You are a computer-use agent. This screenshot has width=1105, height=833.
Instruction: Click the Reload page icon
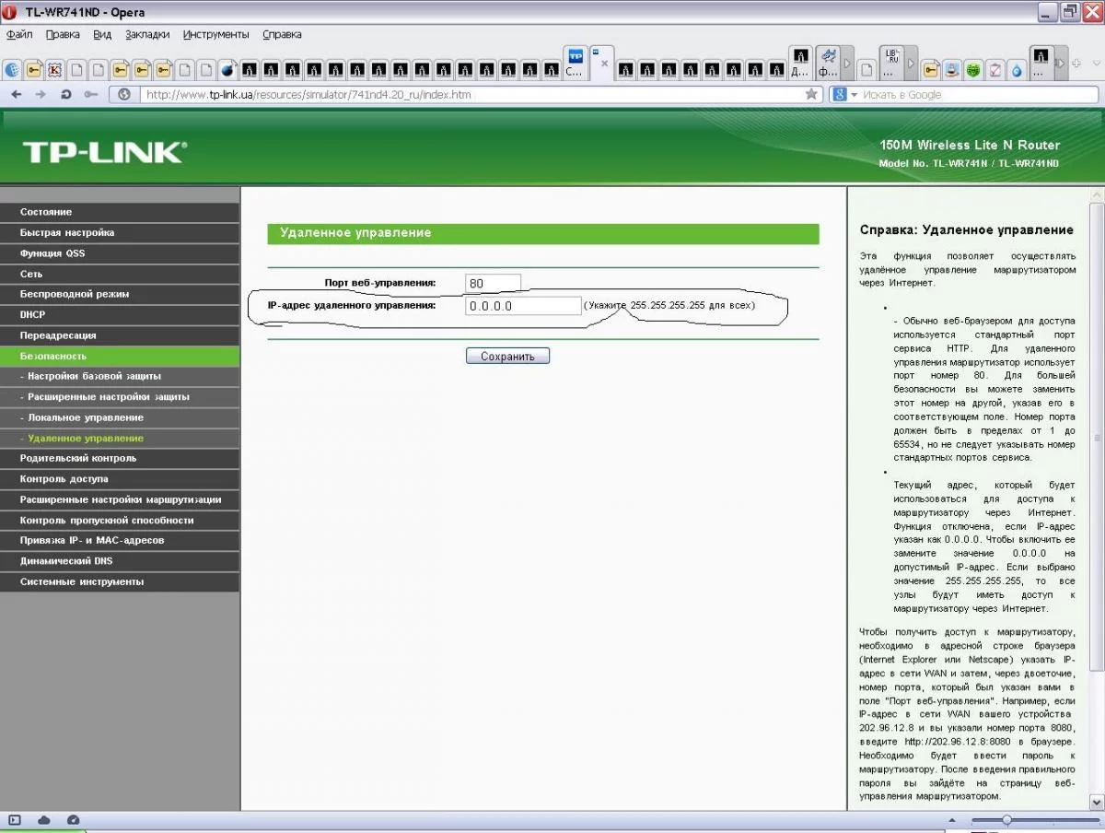point(65,94)
